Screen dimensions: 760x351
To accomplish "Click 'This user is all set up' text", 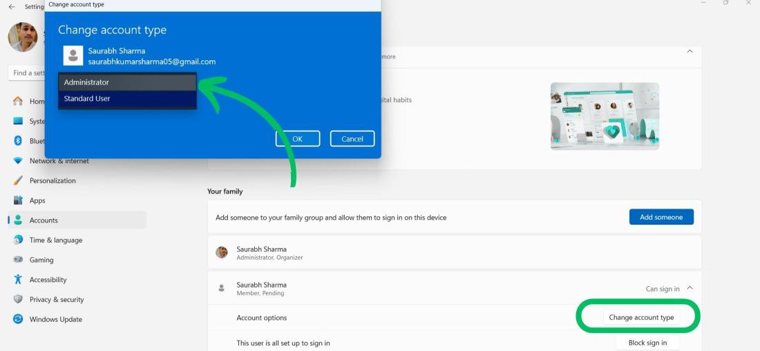I will coord(283,343).
